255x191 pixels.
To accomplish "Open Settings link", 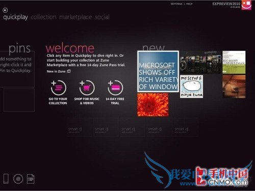I will [176, 4].
